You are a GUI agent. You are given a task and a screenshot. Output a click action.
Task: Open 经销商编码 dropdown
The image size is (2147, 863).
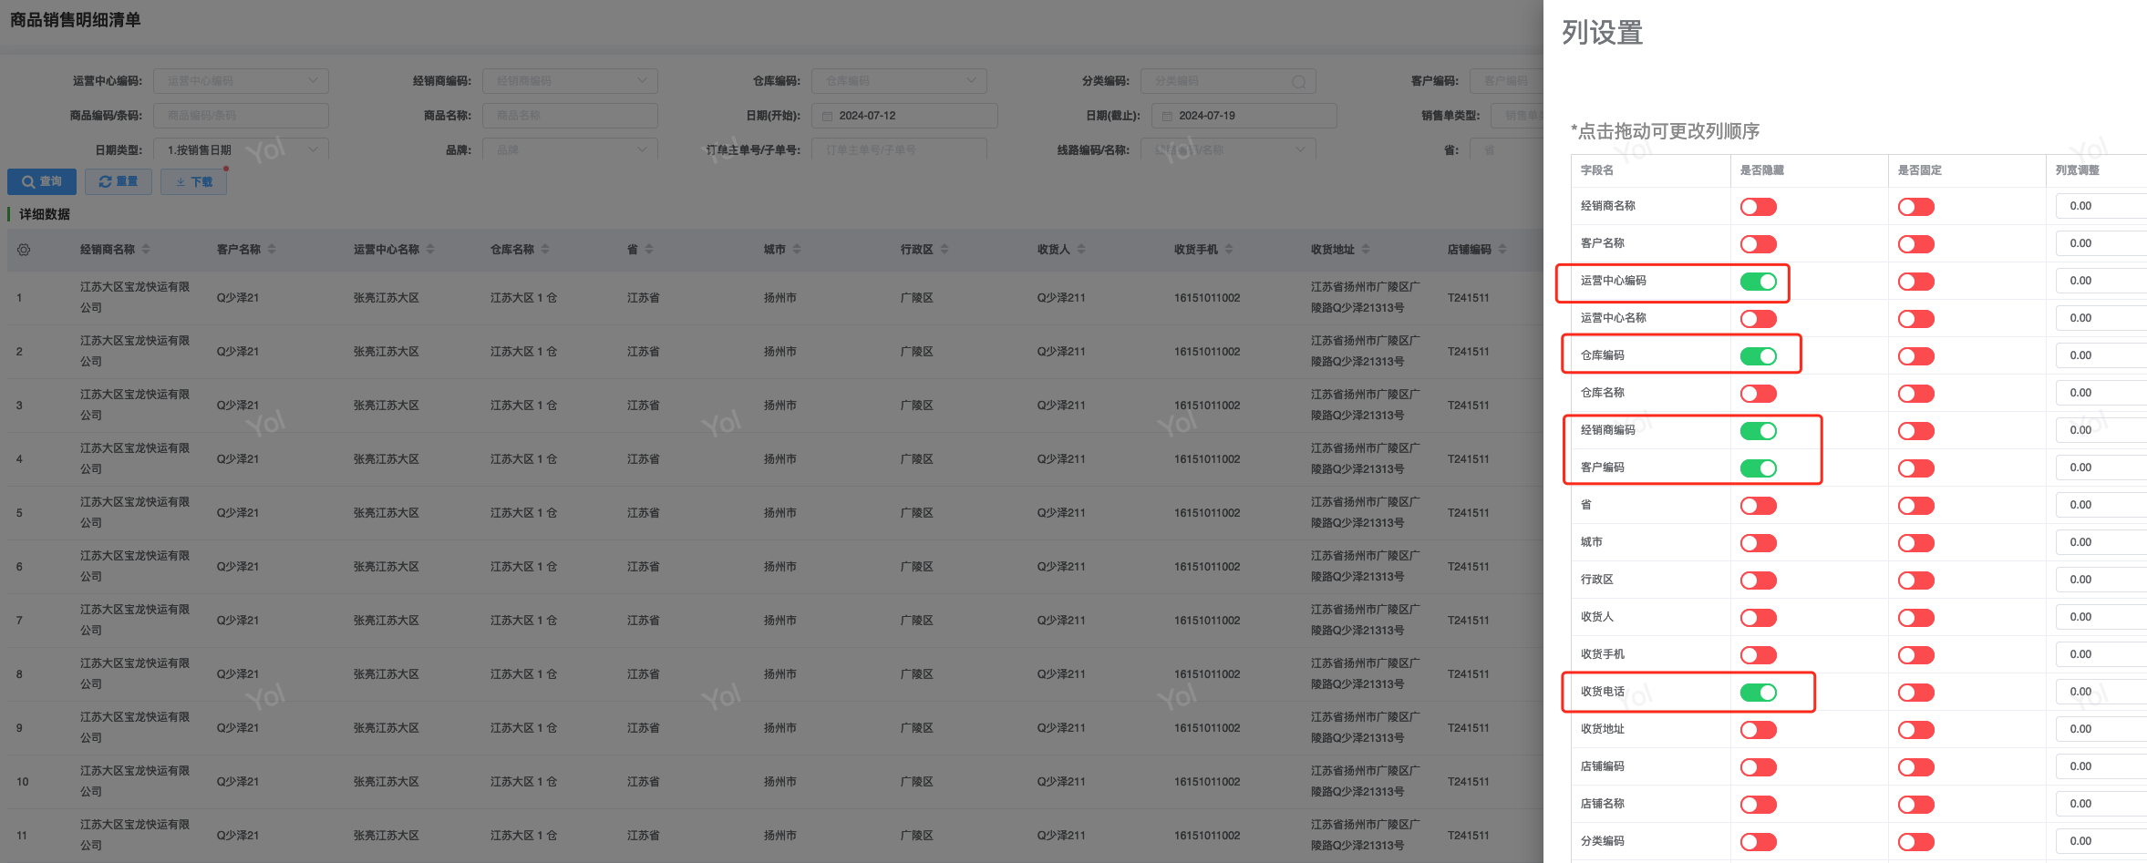(x=570, y=81)
